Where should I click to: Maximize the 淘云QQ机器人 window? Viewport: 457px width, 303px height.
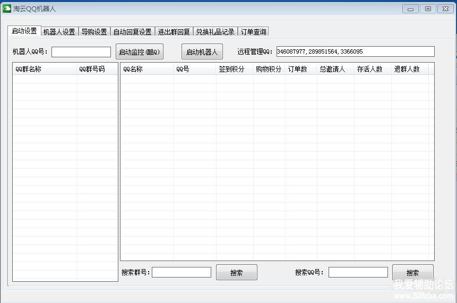(x=428, y=9)
